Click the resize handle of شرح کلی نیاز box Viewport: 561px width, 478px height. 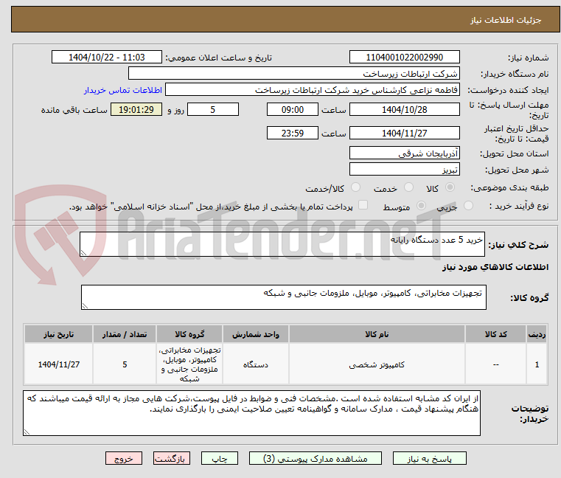(x=83, y=253)
